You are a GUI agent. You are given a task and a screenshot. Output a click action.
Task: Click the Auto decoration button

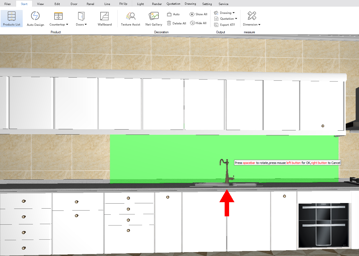(173, 14)
